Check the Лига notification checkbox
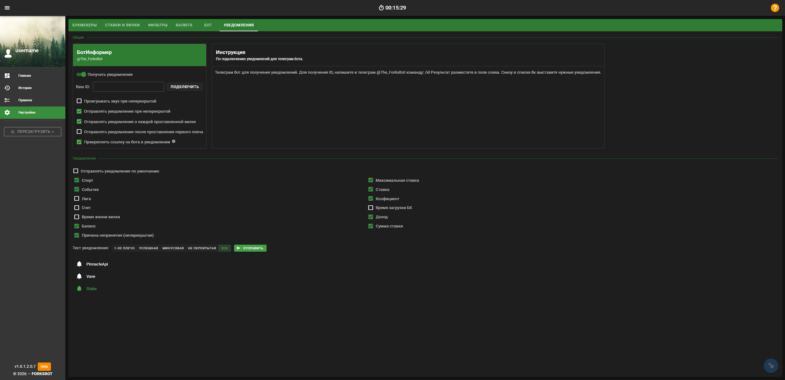 (77, 199)
